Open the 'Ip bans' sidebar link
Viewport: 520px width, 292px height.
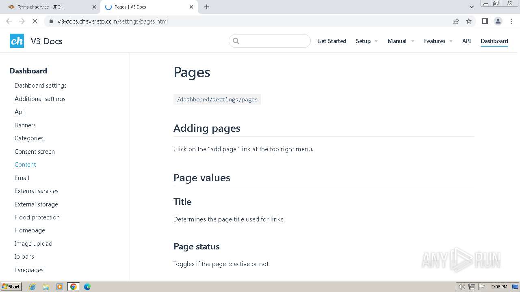coord(24,257)
